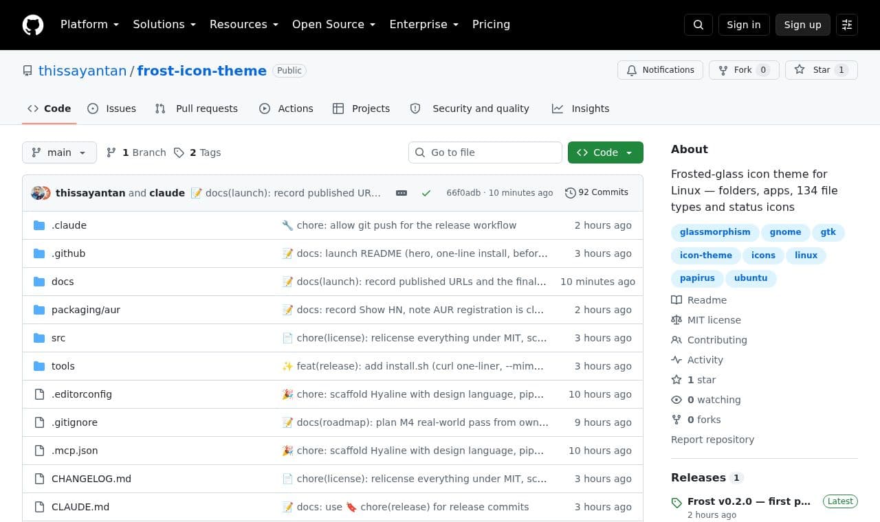Click the Sign up button
This screenshot has width=880, height=522.
[803, 25]
